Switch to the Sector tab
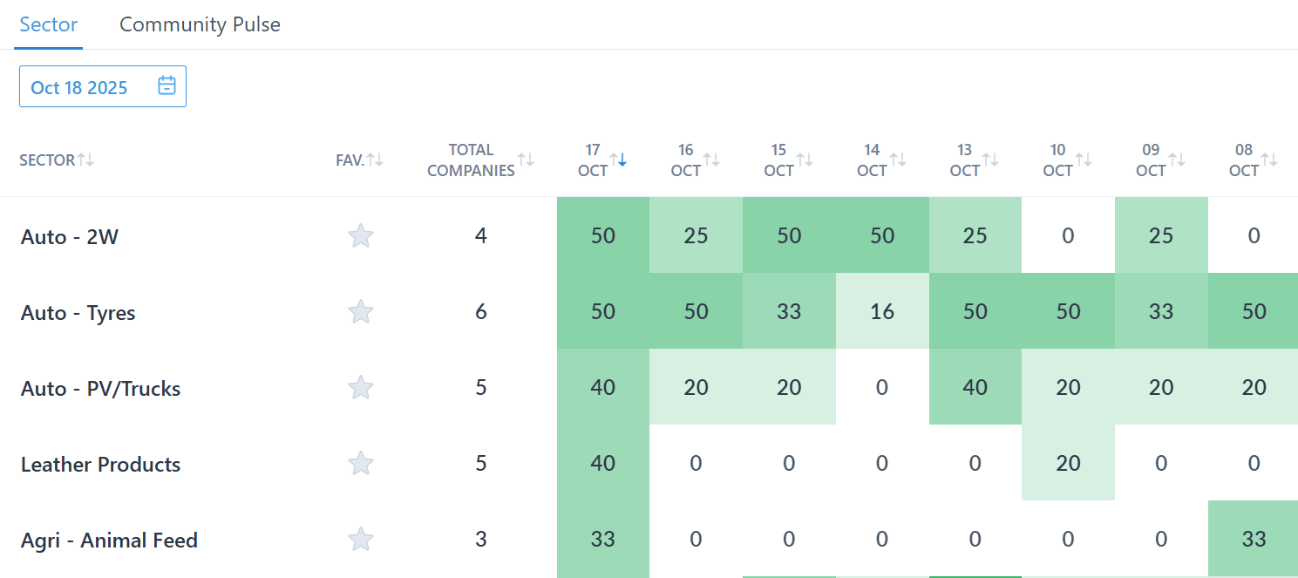This screenshot has height=578, width=1298. (49, 24)
